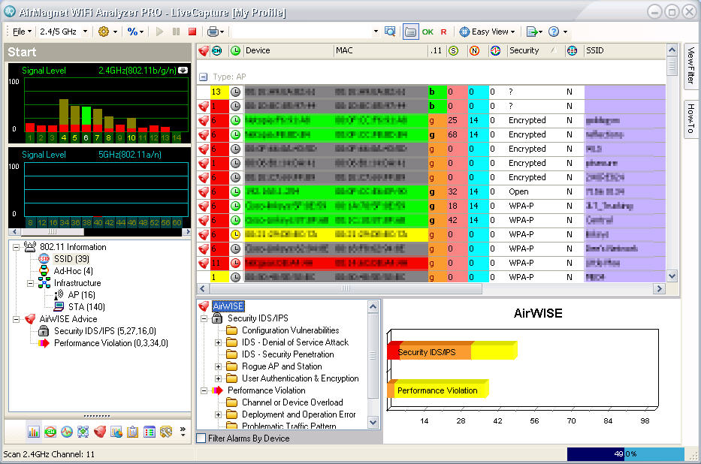Click the Performance Violation chart bar
The width and height of the screenshot is (701, 464).
[x=438, y=389]
